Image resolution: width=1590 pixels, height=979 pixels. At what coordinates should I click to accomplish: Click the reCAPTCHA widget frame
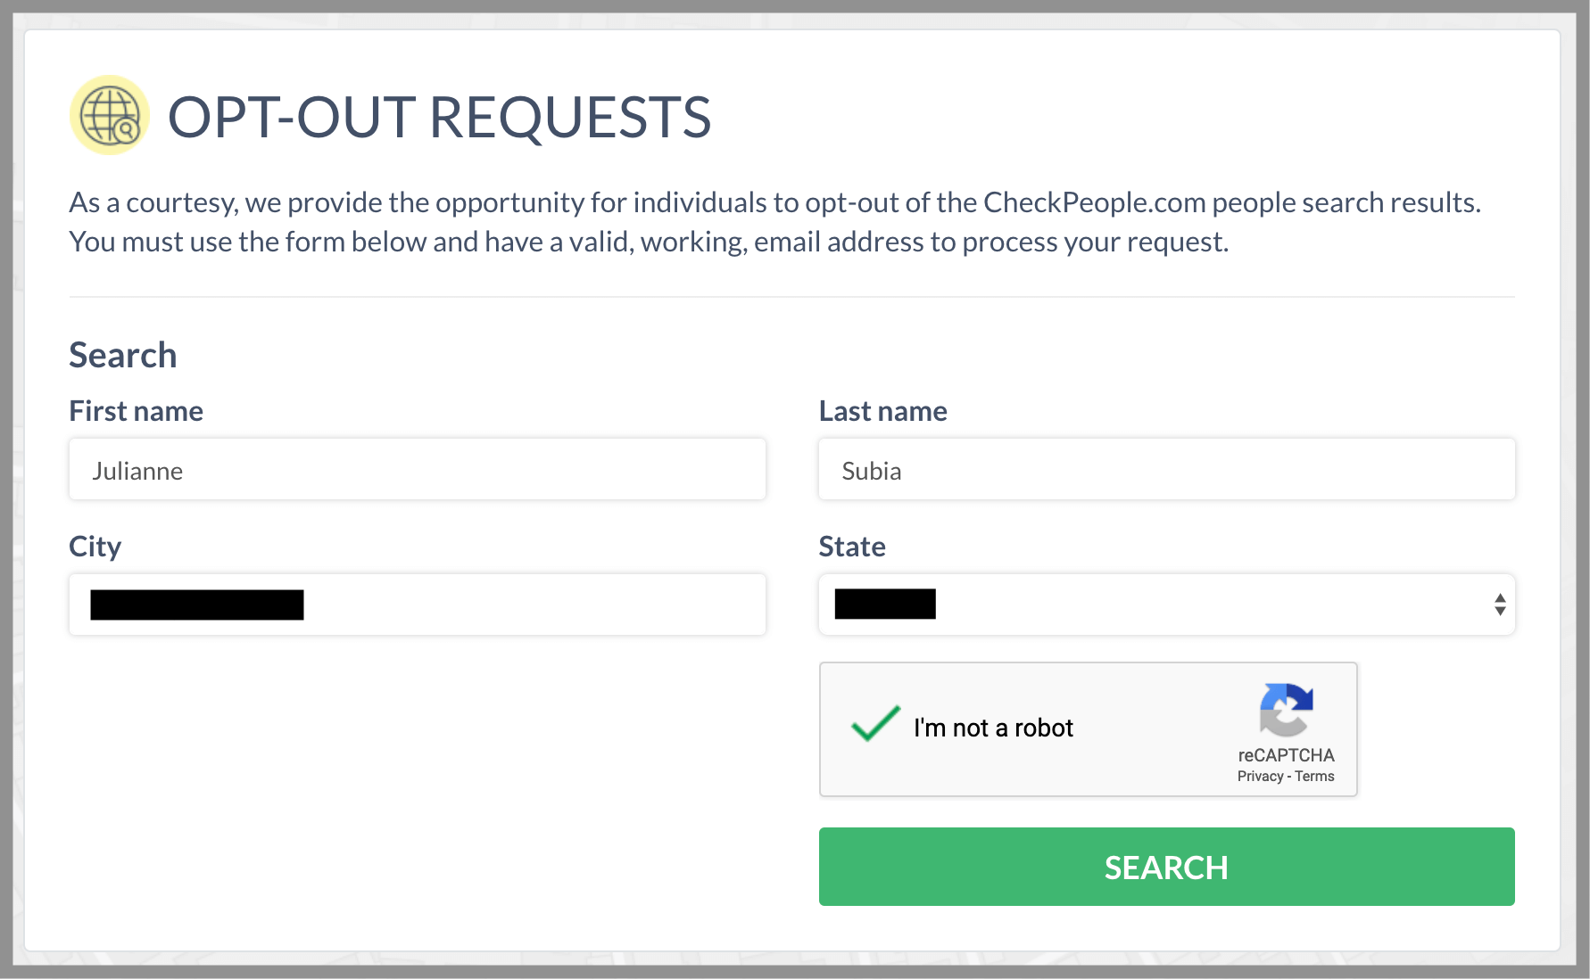point(1088,729)
